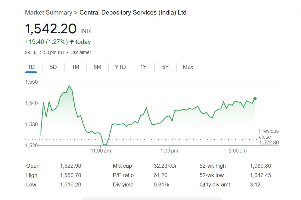The image size is (301, 200).
Task: View the 5Y price history tab
Action: 165,67
